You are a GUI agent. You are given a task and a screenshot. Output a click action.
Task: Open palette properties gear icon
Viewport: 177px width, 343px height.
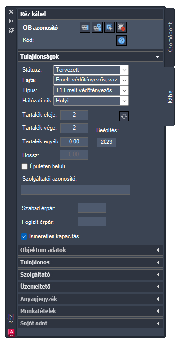tap(11, 30)
